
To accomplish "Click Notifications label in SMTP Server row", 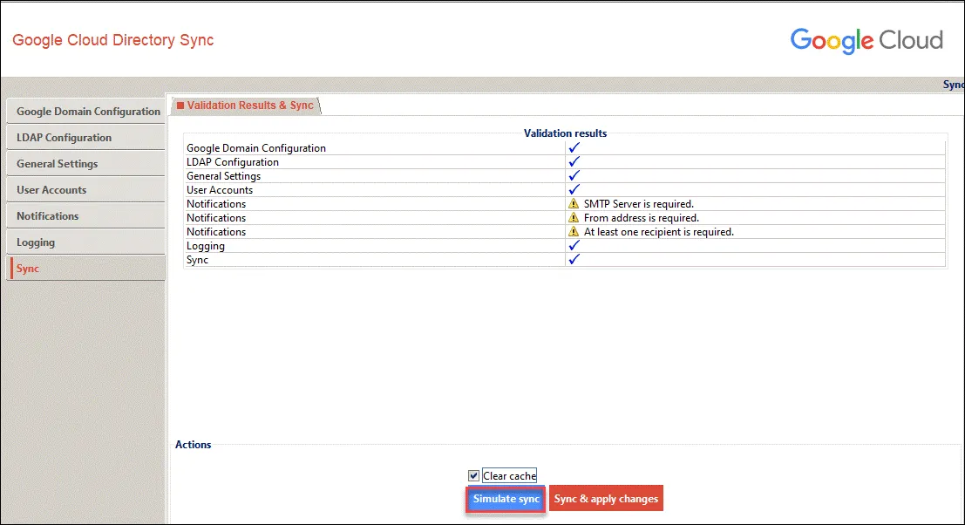I will click(x=216, y=204).
